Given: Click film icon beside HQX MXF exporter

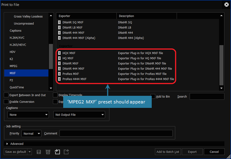Looking at the screenshot, I should [x=59, y=53].
